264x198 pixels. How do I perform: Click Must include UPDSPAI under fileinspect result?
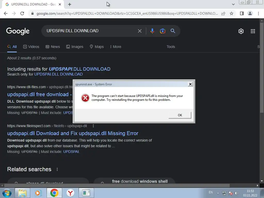pos(71,152)
